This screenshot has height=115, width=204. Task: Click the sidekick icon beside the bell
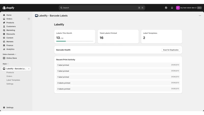[x=166, y=8]
